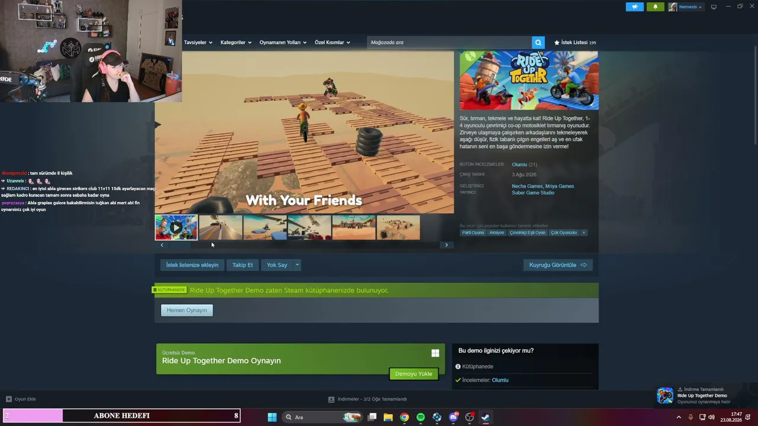Click the 'Çok Oyunculu' tag
This screenshot has height=426, width=758.
pos(564,233)
